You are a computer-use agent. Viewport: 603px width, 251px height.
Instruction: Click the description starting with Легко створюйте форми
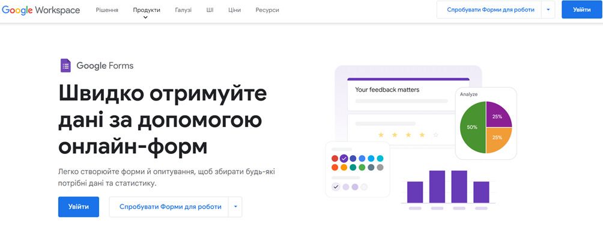(x=166, y=177)
